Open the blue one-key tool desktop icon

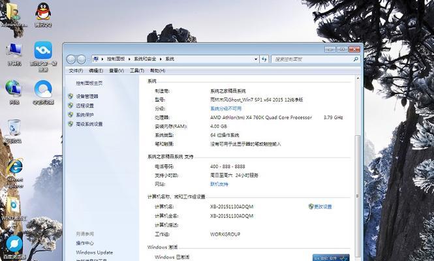[x=43, y=56]
